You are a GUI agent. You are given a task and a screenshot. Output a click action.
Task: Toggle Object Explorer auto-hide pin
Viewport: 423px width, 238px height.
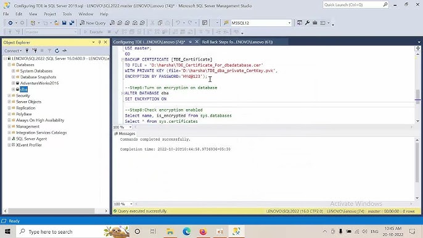pos(99,43)
